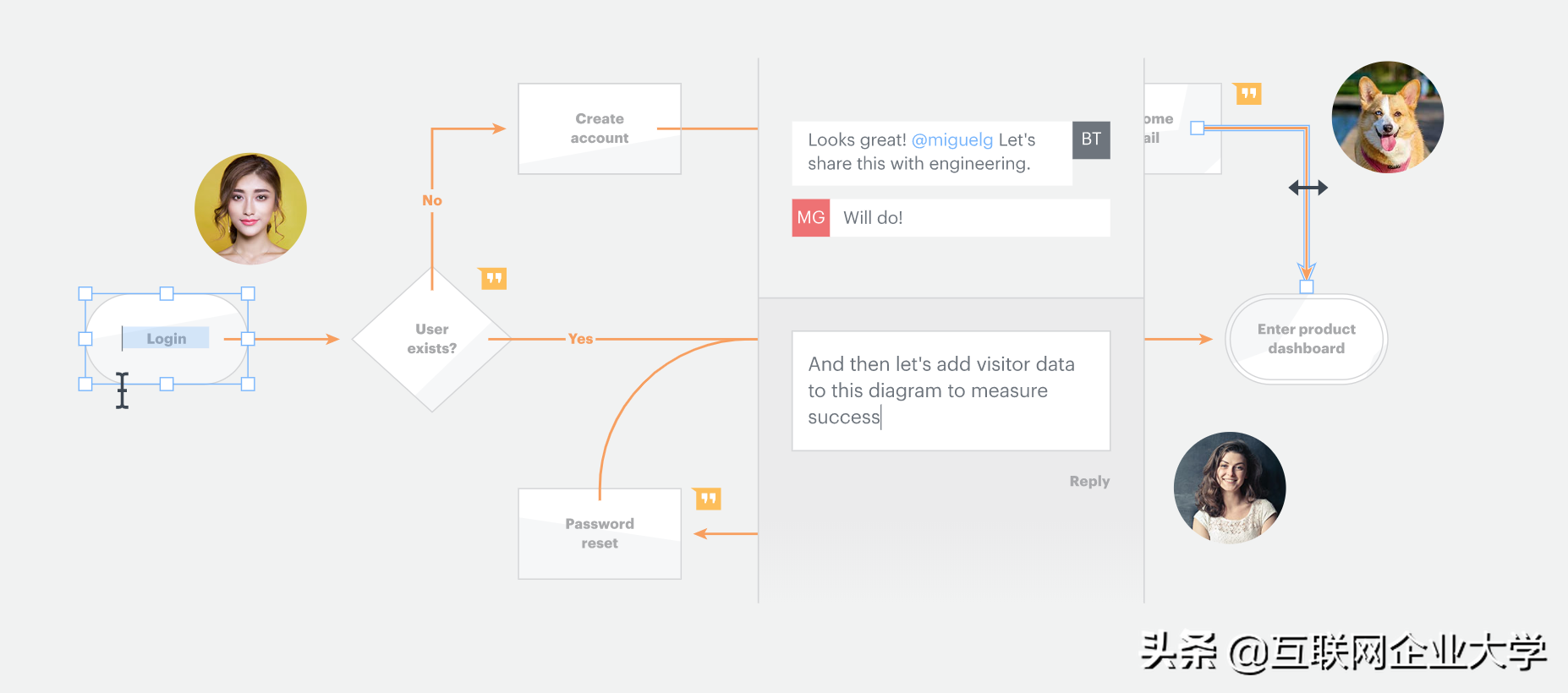Select the User exists? decision diamond
The height and width of the screenshot is (693, 1568).
coord(432,339)
